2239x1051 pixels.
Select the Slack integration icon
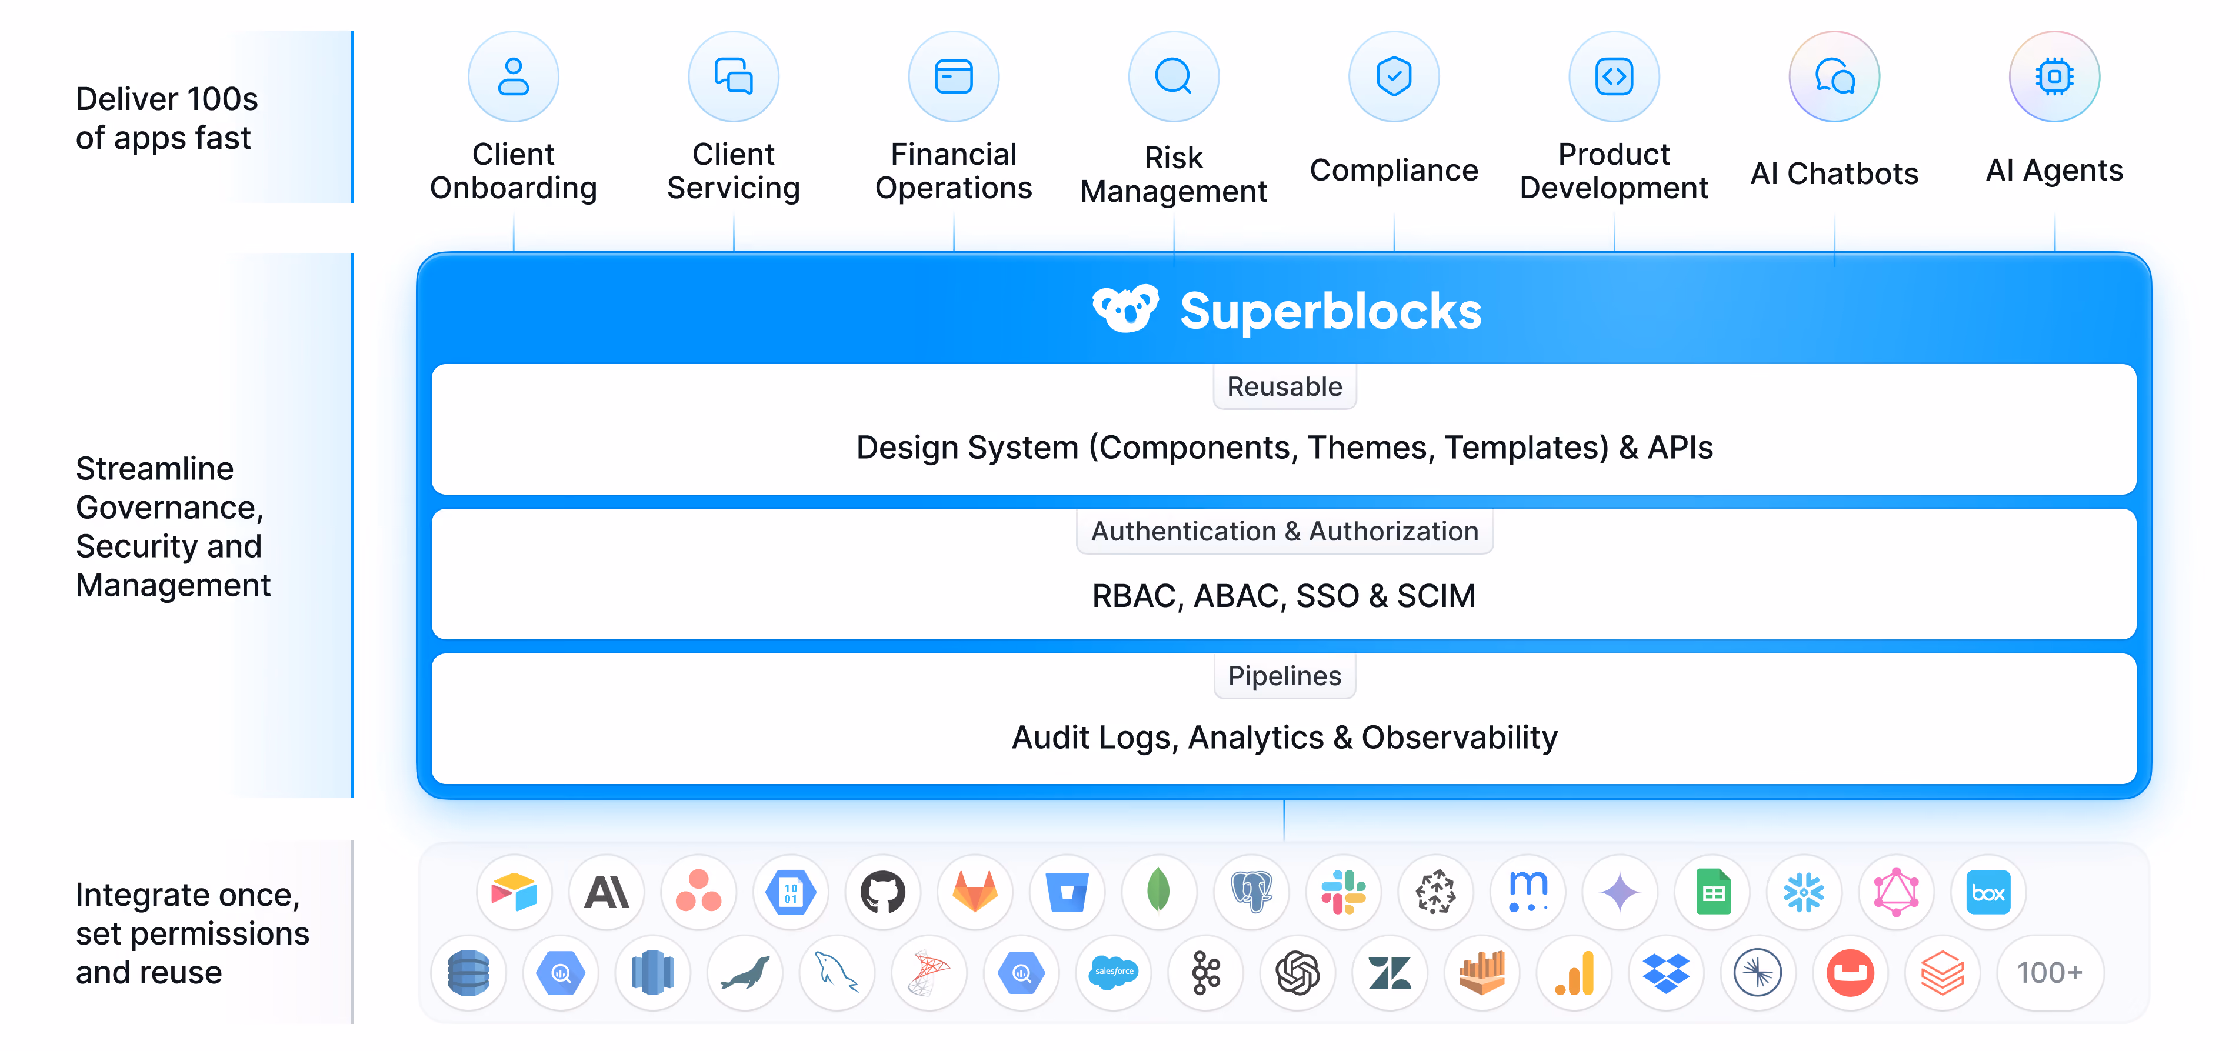1344,892
